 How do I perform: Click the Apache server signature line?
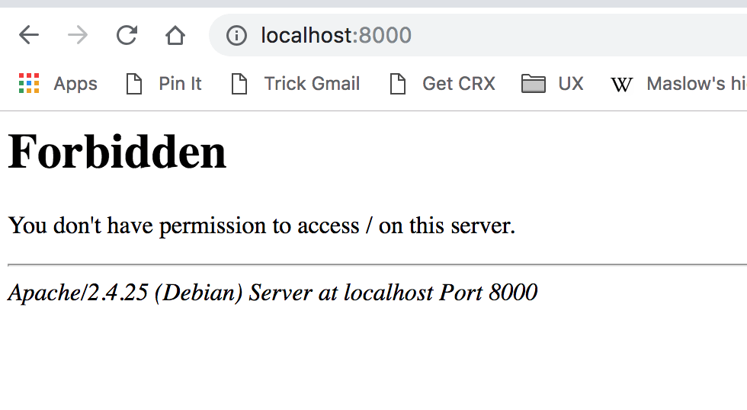(273, 293)
